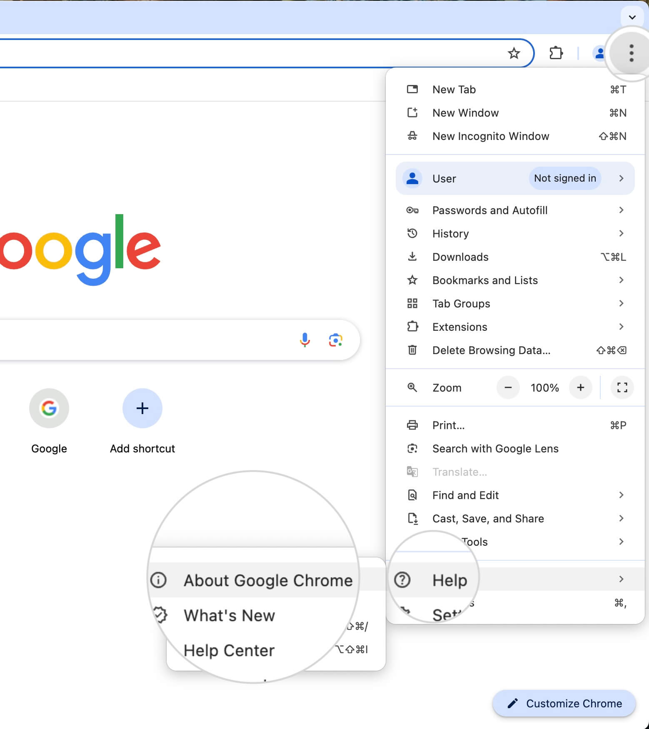Open Extensions menu entry
The width and height of the screenshot is (649, 729).
click(x=515, y=327)
